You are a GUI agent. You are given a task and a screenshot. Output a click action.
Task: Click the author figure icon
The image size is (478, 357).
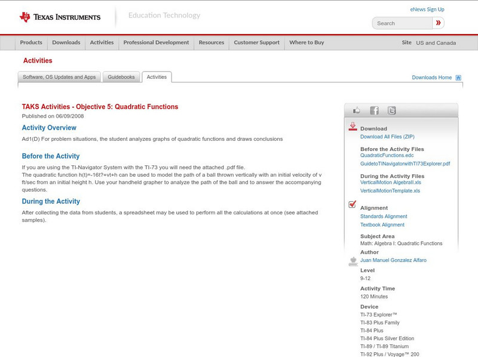(353, 261)
